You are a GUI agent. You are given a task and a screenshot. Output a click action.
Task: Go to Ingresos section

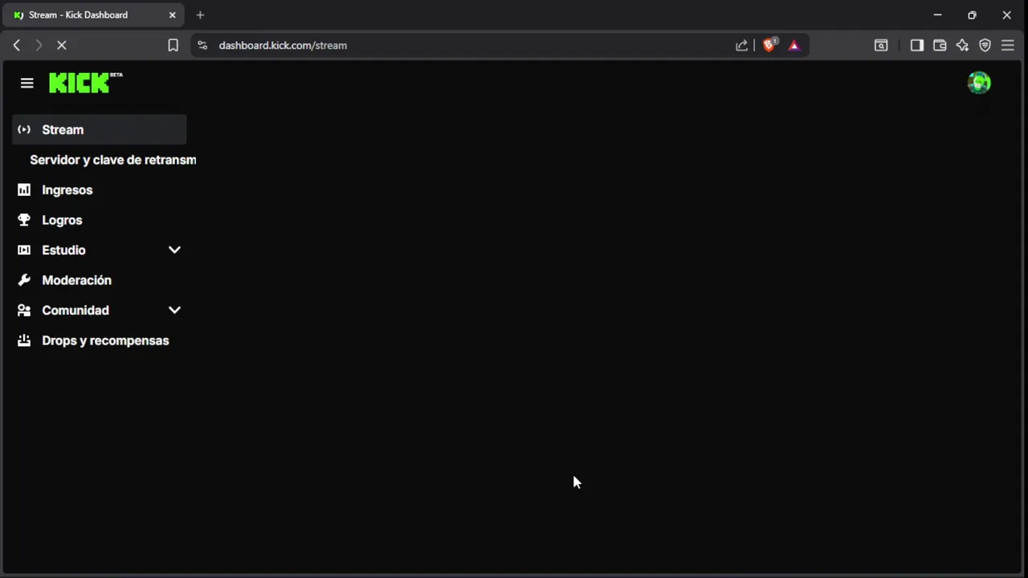point(99,189)
